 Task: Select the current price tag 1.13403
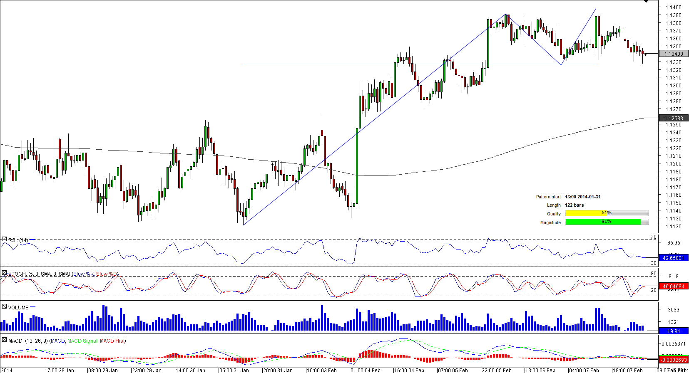tap(673, 54)
